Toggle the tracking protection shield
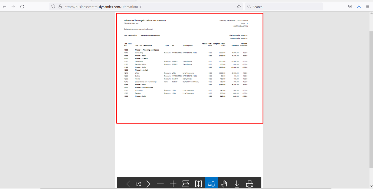Screen dimensions: 373x189 click(53, 6)
